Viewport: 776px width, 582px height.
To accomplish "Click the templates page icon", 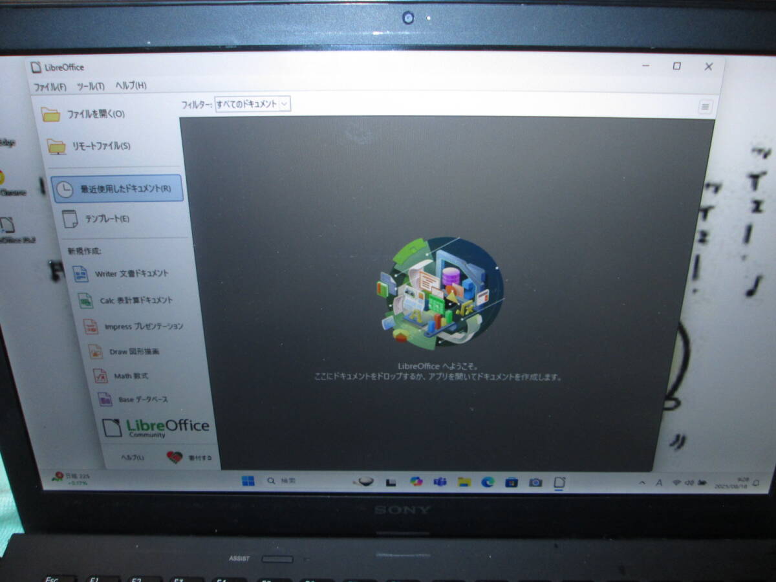I will tap(70, 219).
